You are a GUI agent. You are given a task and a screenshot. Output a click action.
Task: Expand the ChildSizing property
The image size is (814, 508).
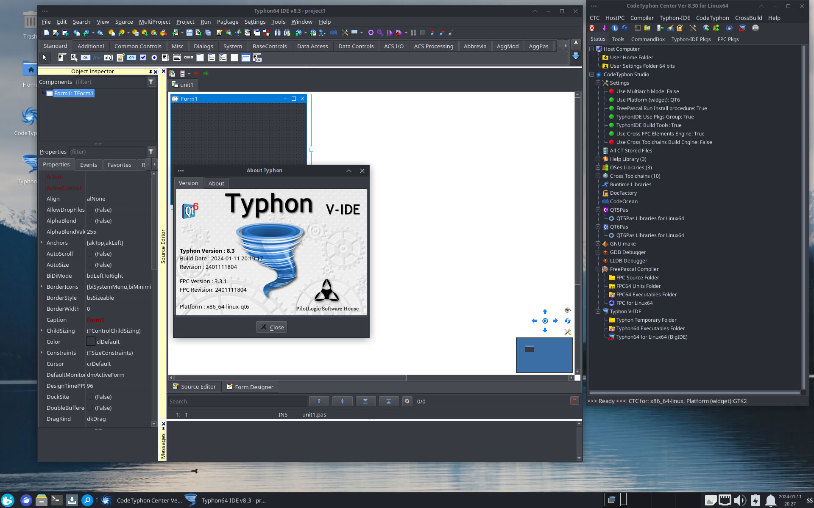coord(42,331)
